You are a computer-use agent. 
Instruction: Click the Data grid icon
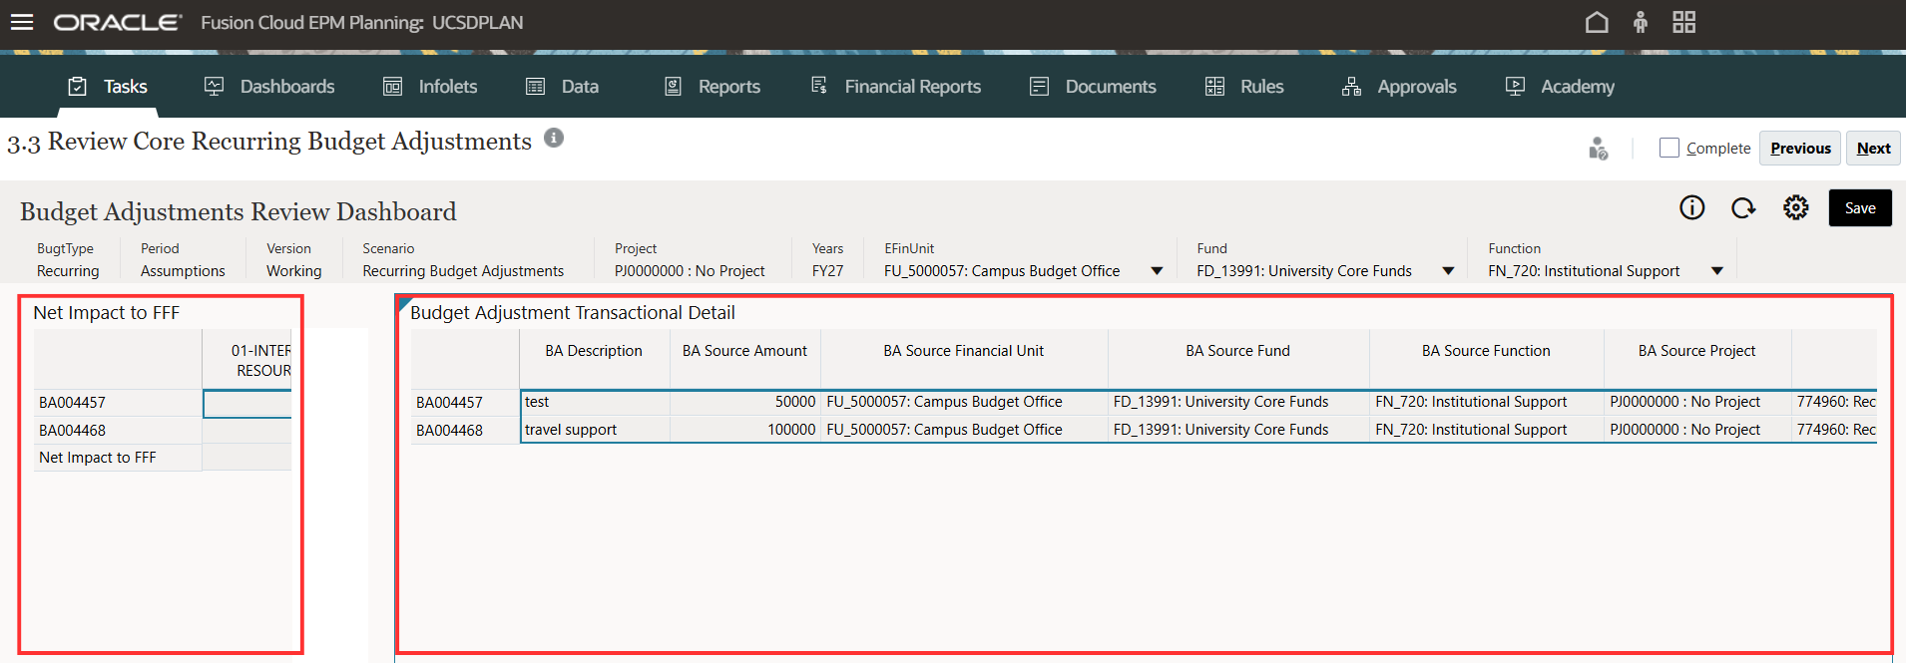535,87
